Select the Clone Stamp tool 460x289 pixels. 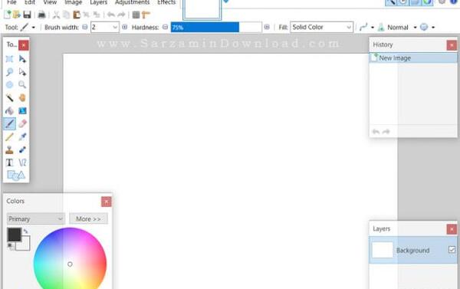point(9,149)
